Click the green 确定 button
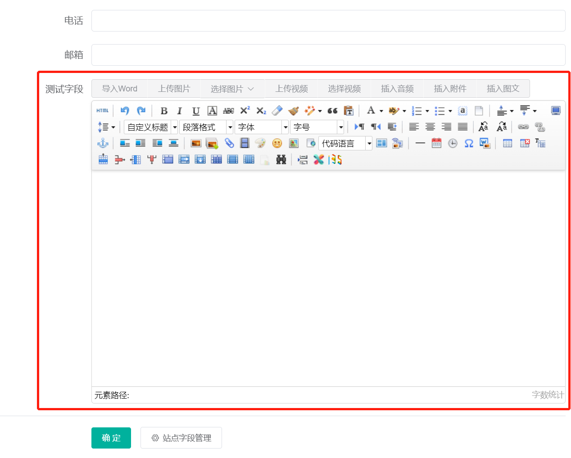Viewport: 571px width, 458px height. [x=111, y=438]
